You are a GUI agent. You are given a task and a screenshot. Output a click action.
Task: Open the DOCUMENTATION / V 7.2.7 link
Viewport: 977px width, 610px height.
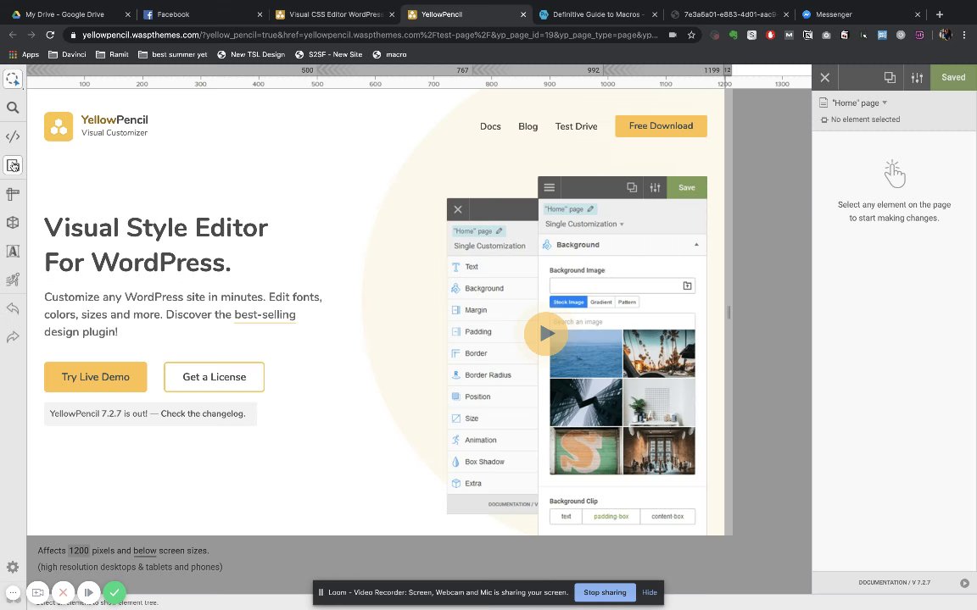(x=894, y=583)
